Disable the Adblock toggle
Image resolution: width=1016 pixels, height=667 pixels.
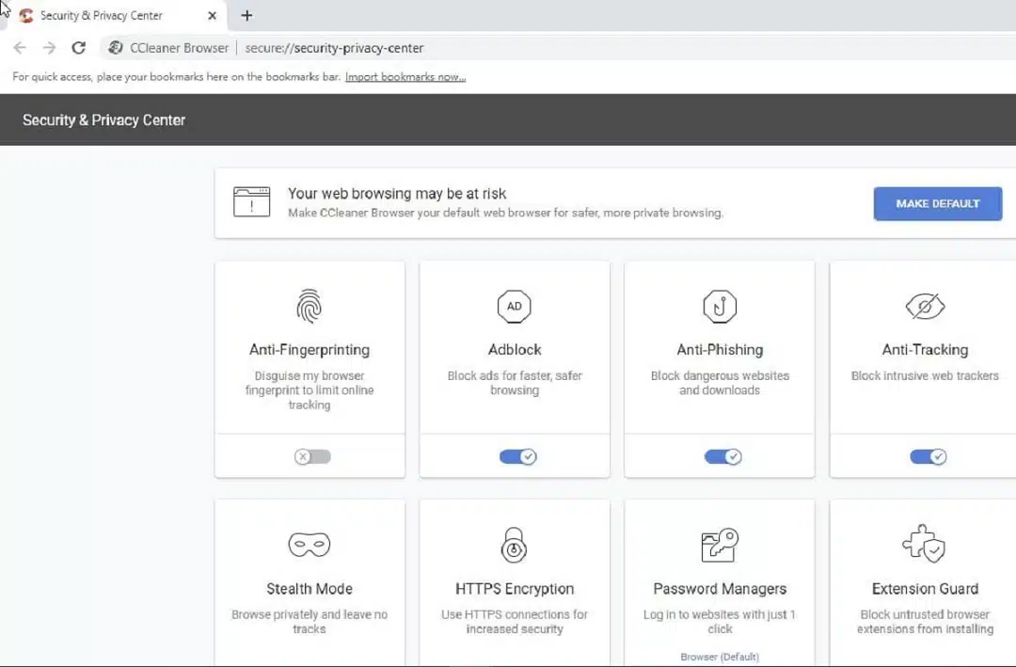517,456
